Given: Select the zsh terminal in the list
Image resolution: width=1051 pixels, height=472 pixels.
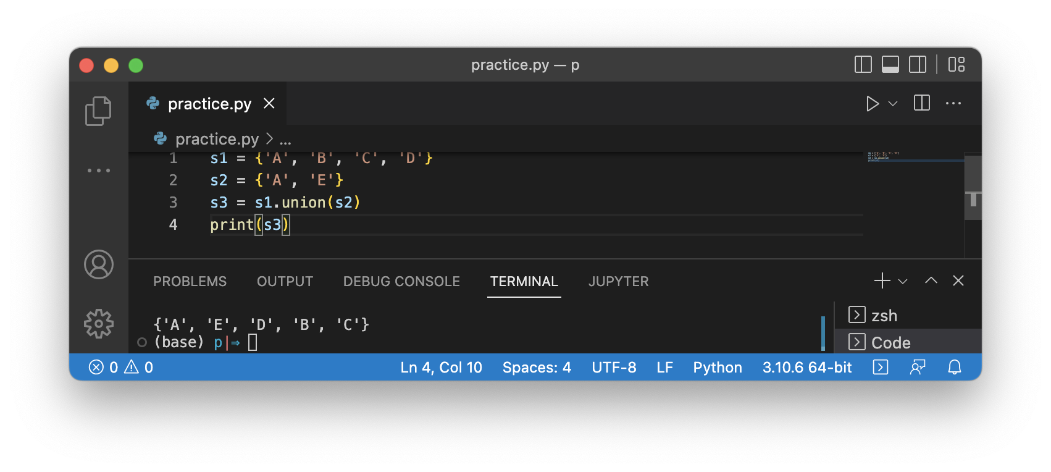Looking at the screenshot, I should click(x=884, y=316).
